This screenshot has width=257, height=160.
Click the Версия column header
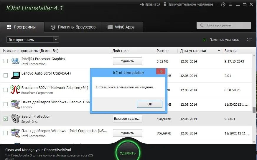[x=230, y=51]
